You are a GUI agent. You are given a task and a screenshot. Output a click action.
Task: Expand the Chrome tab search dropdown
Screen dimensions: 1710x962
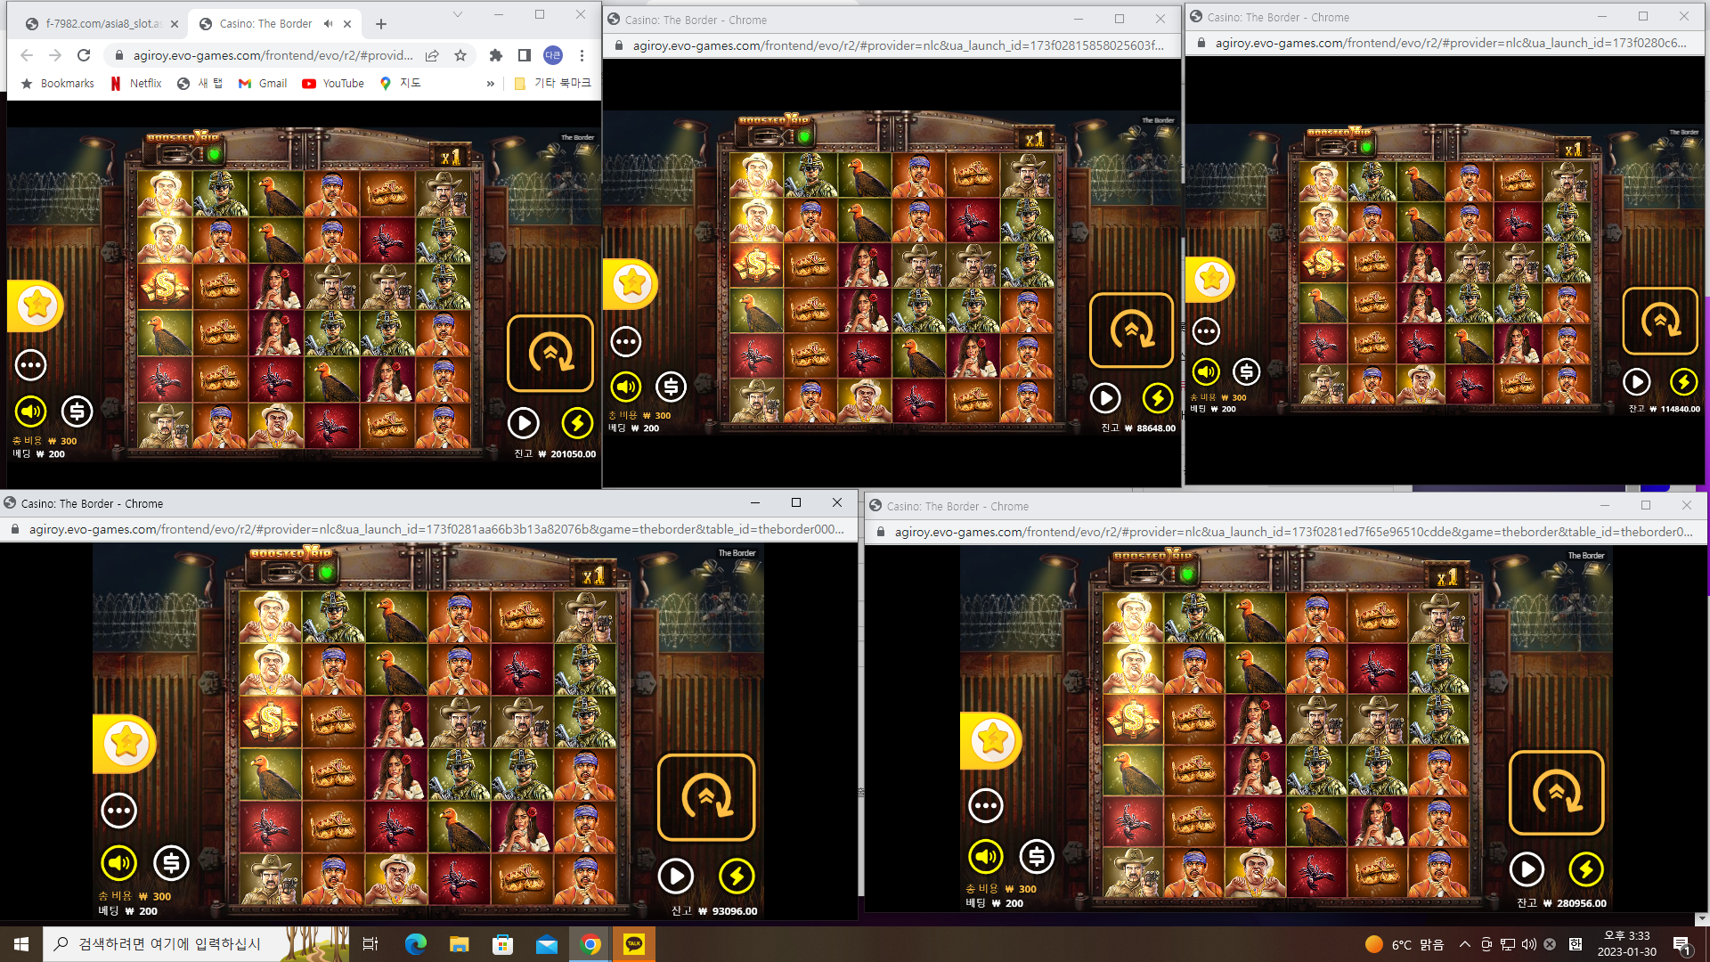pos(458,15)
